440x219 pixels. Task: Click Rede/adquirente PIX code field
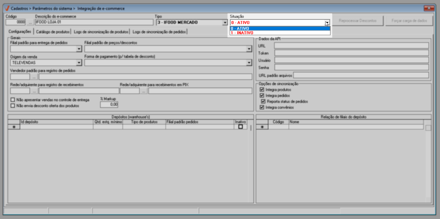click(x=130, y=91)
